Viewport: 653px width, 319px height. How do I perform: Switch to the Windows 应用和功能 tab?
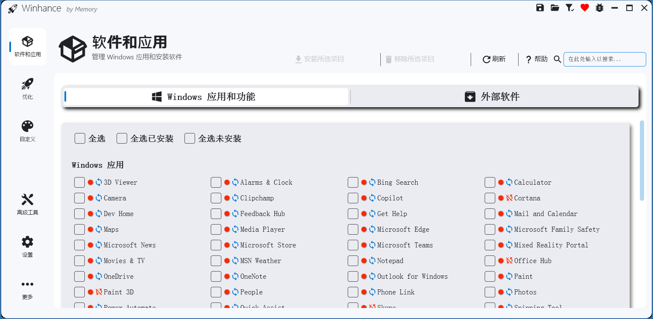206,97
